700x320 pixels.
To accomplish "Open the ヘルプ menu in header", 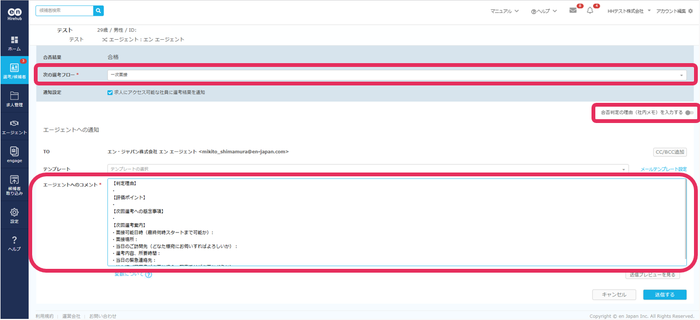I will point(544,11).
